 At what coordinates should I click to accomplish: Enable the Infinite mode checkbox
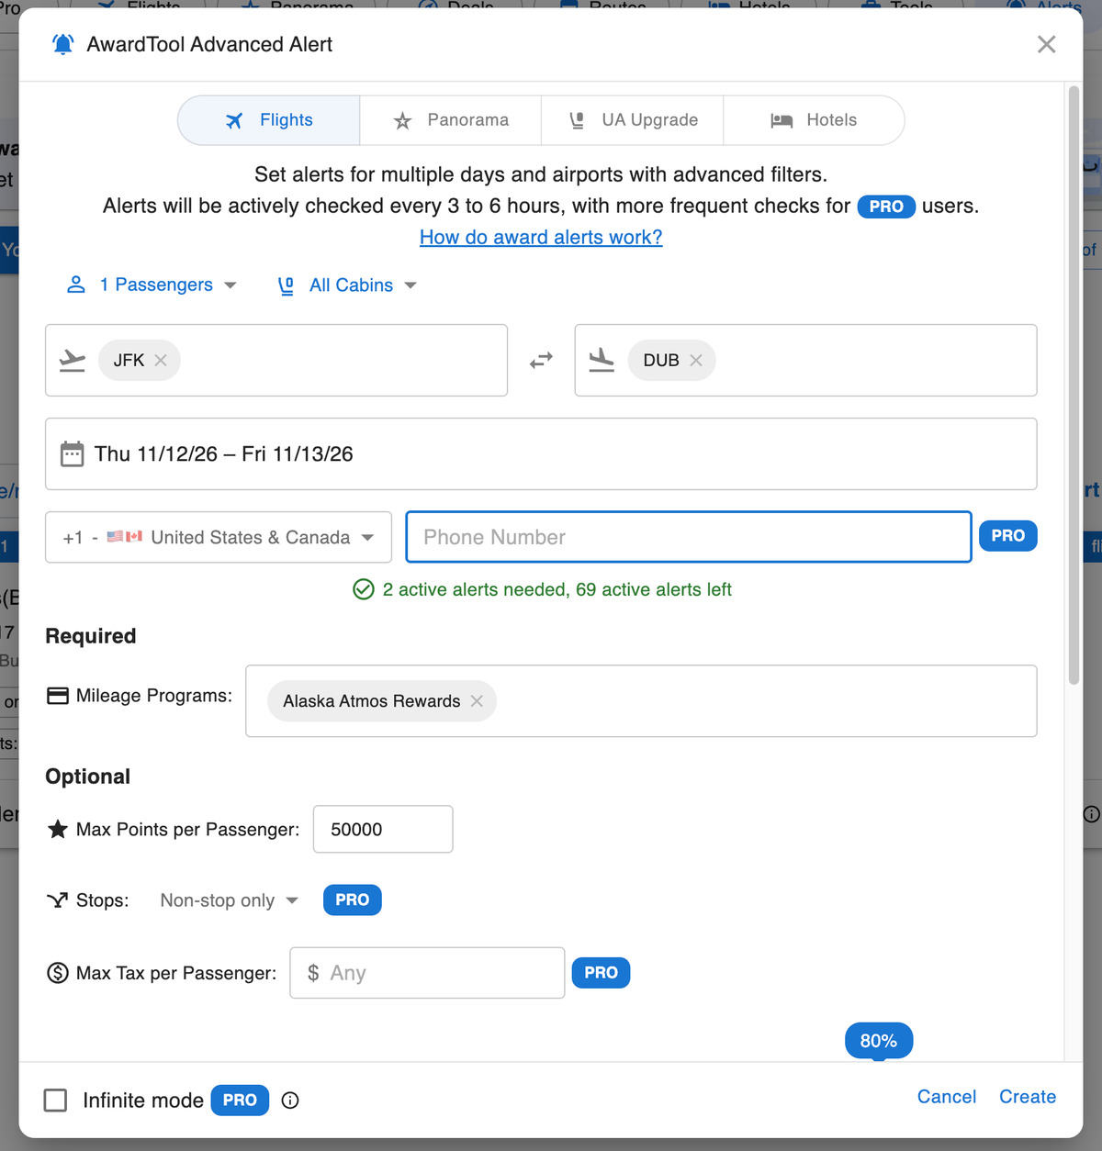(55, 1100)
